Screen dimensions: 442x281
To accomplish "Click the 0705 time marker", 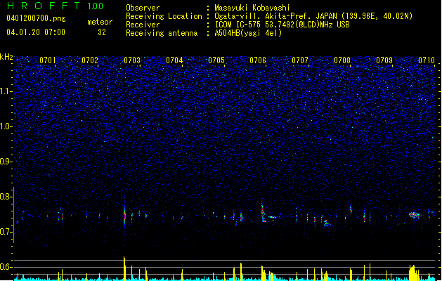I will pyautogui.click(x=216, y=60).
